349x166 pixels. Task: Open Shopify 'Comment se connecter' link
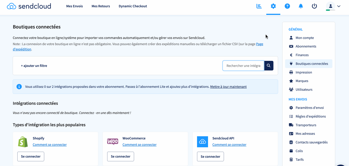pos(50,145)
